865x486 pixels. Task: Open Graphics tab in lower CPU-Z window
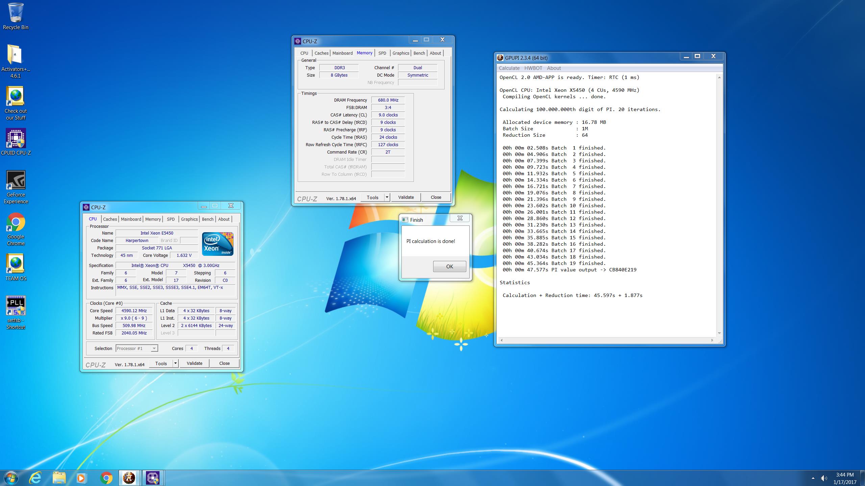[x=189, y=219]
